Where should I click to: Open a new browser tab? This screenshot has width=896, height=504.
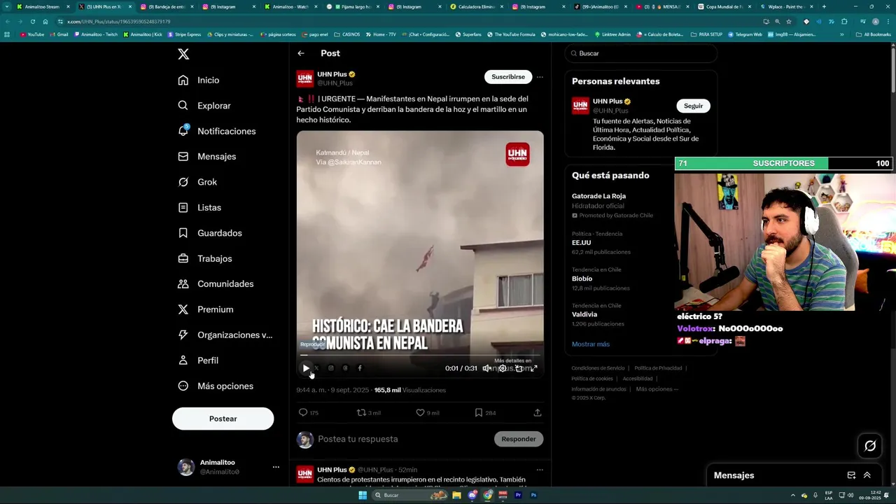coord(824,7)
